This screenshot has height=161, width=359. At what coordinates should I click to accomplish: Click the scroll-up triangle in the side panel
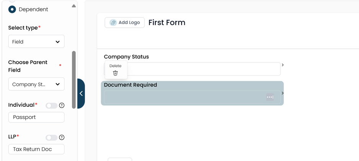(74, 6)
